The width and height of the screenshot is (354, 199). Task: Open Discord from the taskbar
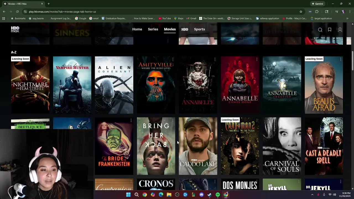click(201, 195)
